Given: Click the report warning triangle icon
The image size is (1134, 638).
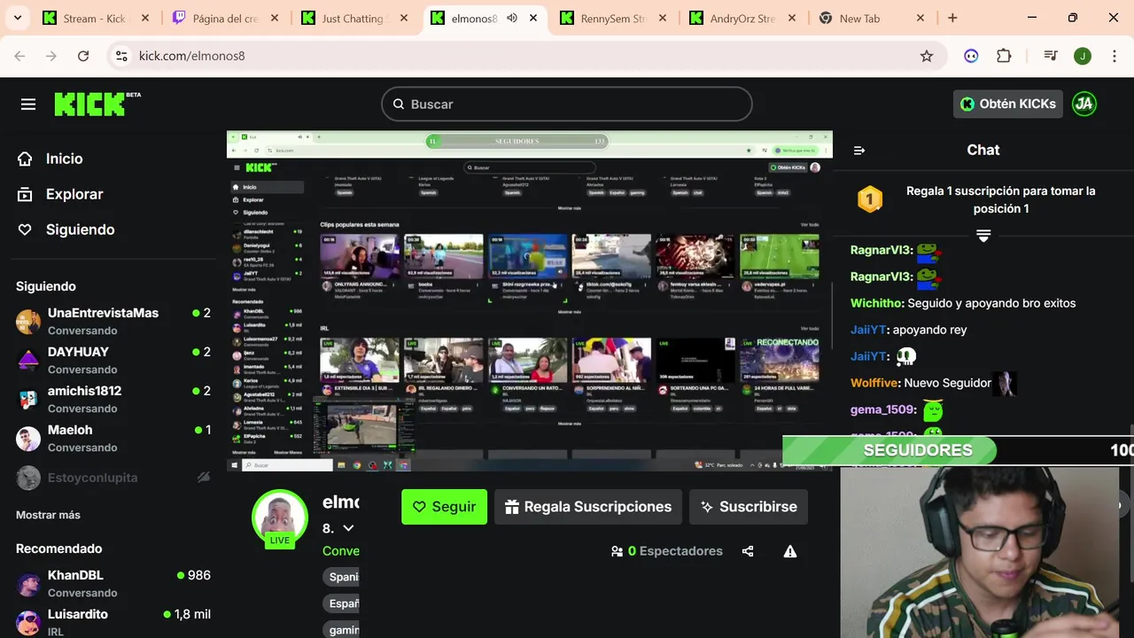Looking at the screenshot, I should coord(790,551).
